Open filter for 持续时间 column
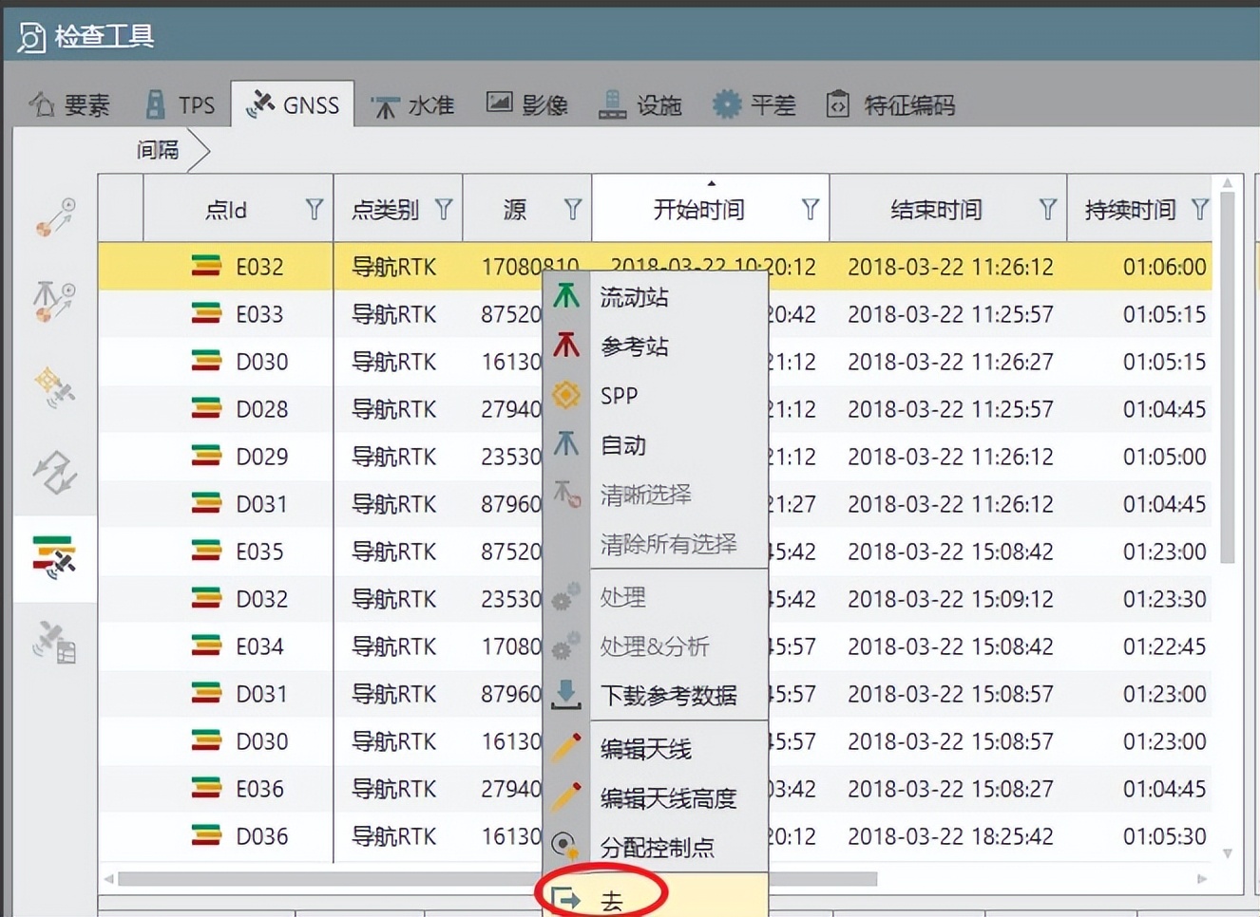This screenshot has width=1260, height=917. [x=1199, y=210]
